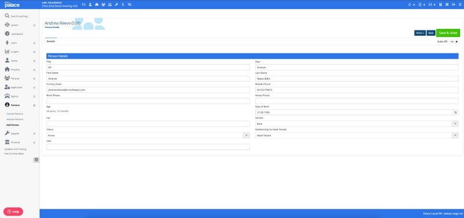Click the Palace logo
The height and width of the screenshot is (218, 464).
(12, 5)
